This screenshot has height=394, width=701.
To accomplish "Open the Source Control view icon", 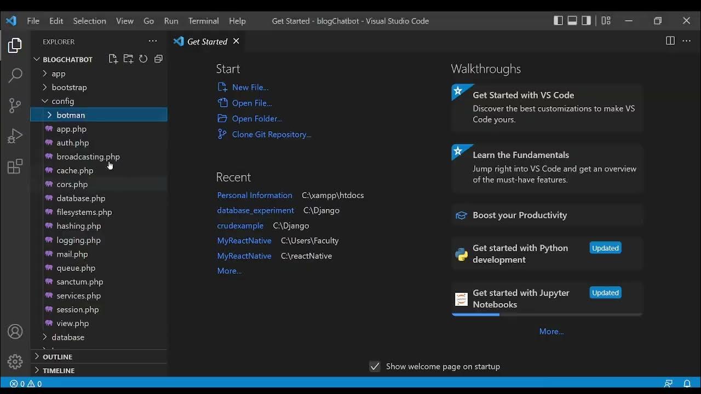I will coord(15,106).
